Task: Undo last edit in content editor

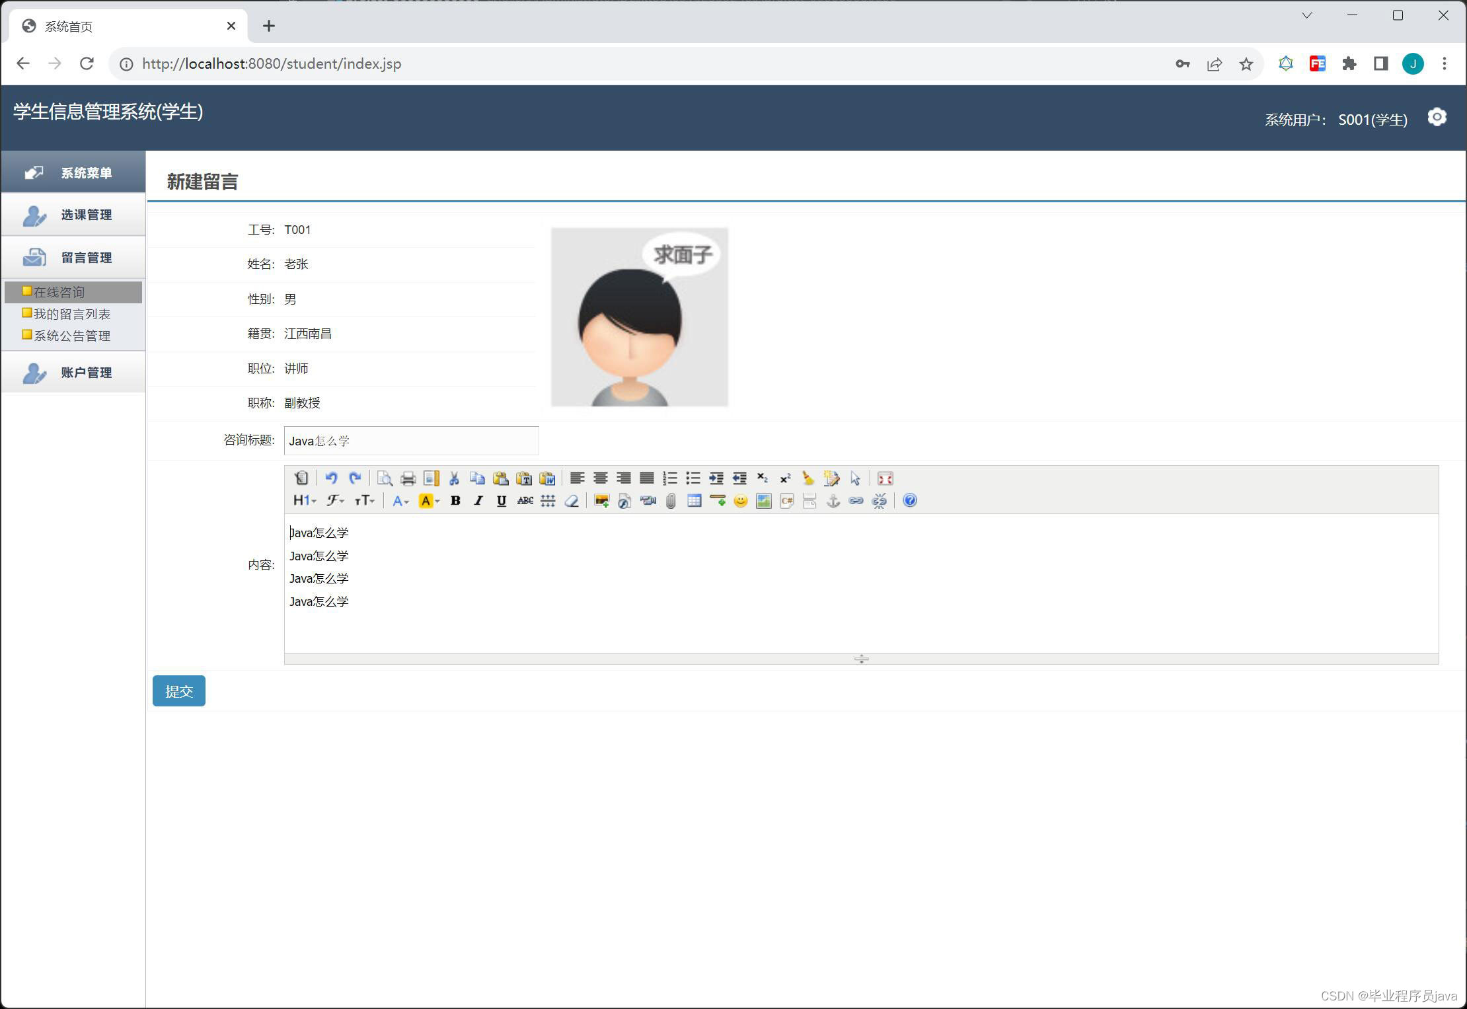Action: coord(331,478)
